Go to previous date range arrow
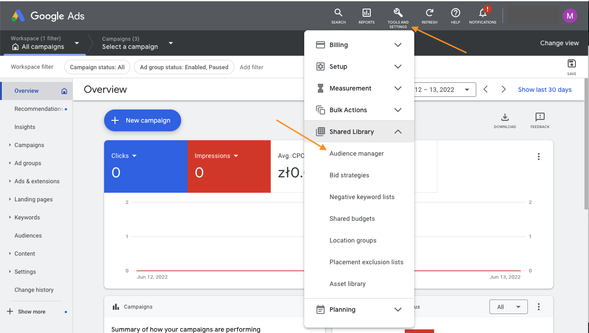 486,90
